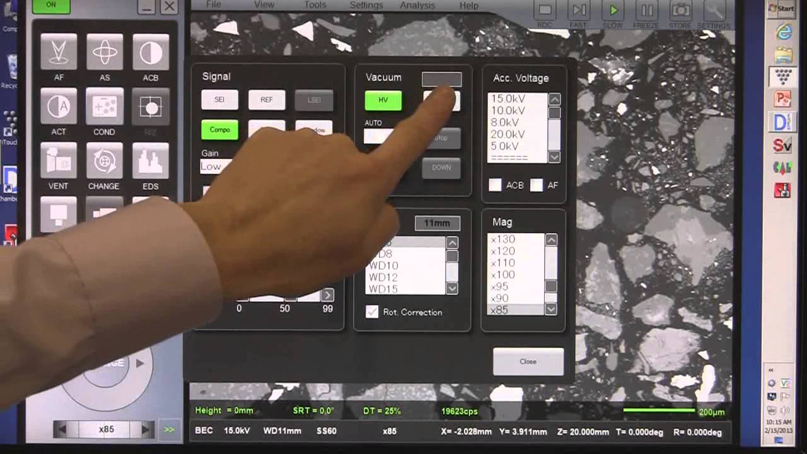Enable the AF checkbox under Acc. Voltage
Viewport: 807px width, 454px height.
pyautogui.click(x=536, y=185)
